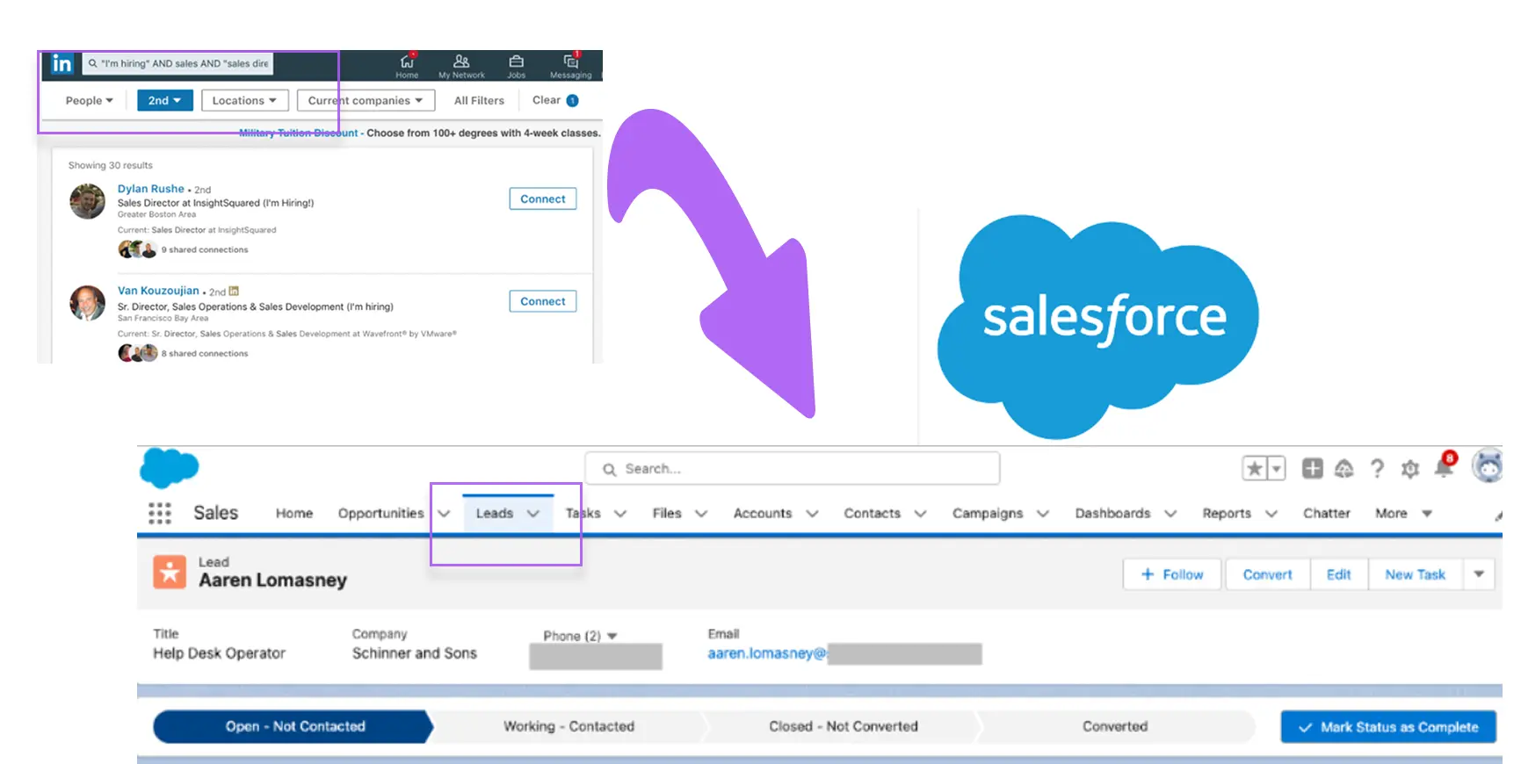Expand the Tasks tab chevron
This screenshot has width=1521, height=764.
[x=620, y=514]
